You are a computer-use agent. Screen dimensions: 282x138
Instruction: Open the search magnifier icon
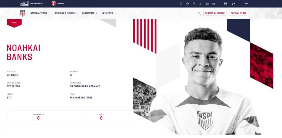[x=199, y=13]
